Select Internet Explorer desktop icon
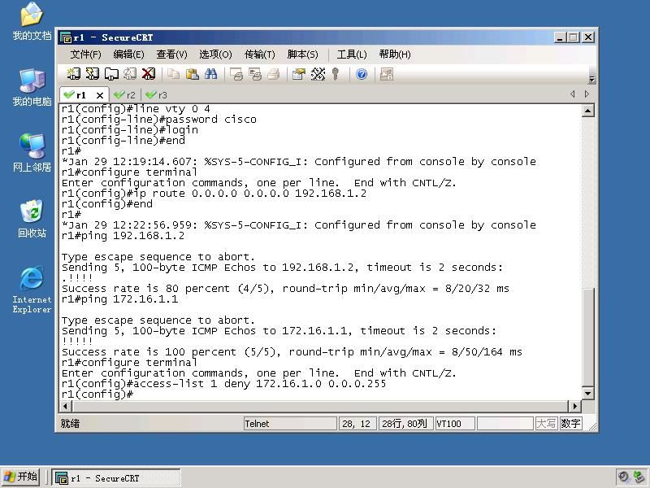 pos(32,290)
